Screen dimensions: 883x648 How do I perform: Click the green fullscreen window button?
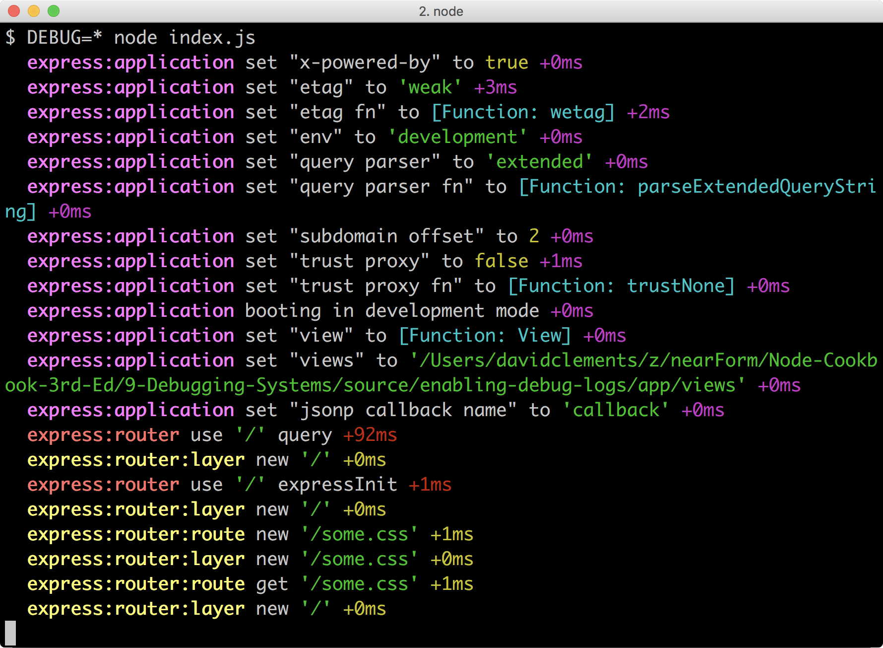(x=54, y=11)
